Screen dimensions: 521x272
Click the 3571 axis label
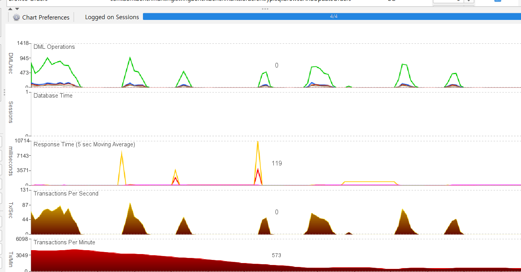(23, 171)
